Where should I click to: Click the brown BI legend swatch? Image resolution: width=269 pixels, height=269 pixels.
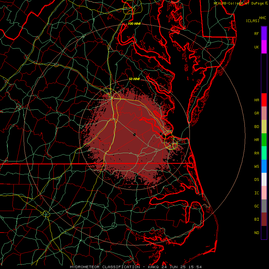pos(264,219)
